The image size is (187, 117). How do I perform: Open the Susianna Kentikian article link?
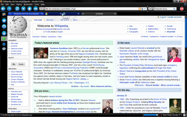[x=59, y=48]
